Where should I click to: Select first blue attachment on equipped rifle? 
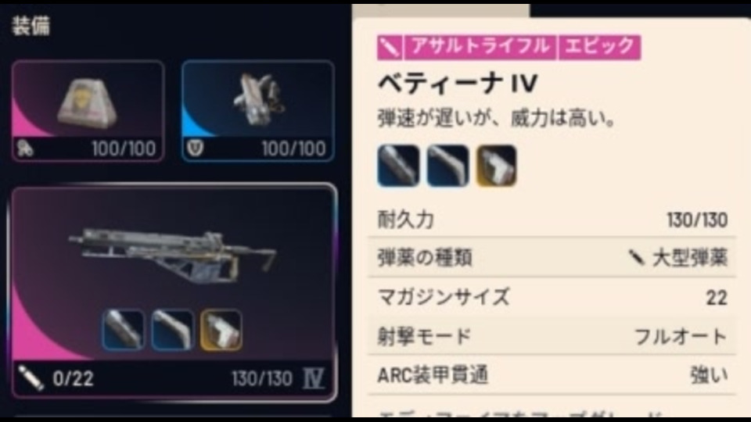pos(123,330)
